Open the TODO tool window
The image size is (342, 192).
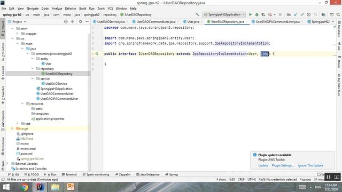click(x=32, y=174)
